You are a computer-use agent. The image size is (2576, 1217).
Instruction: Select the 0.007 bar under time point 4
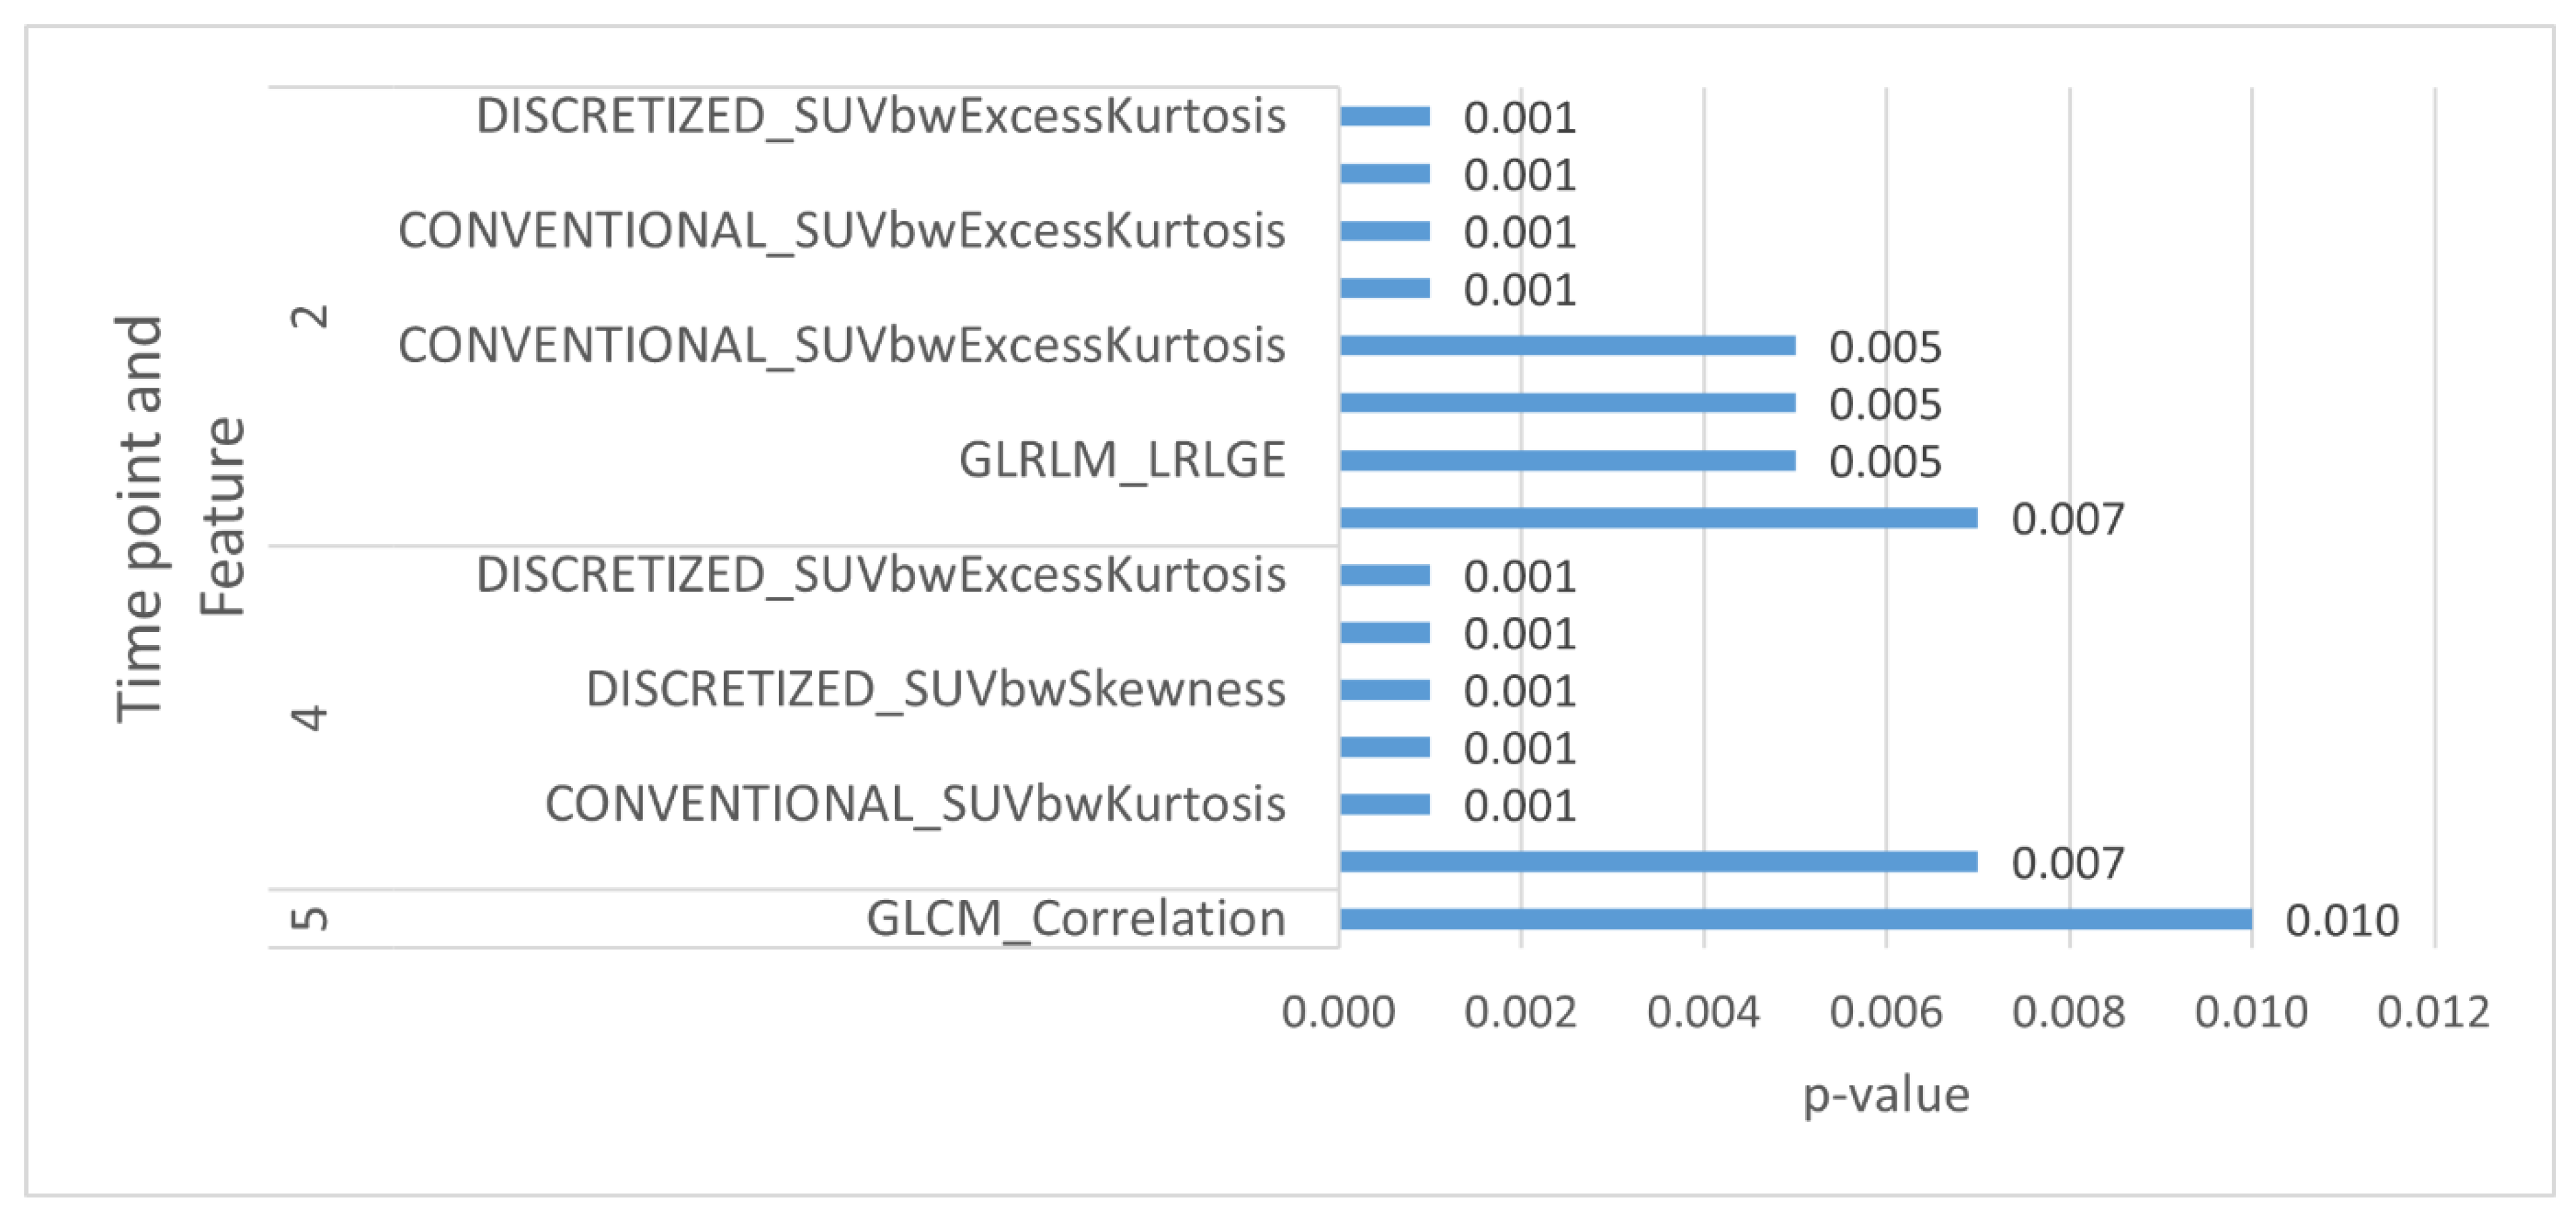click(x=1658, y=862)
